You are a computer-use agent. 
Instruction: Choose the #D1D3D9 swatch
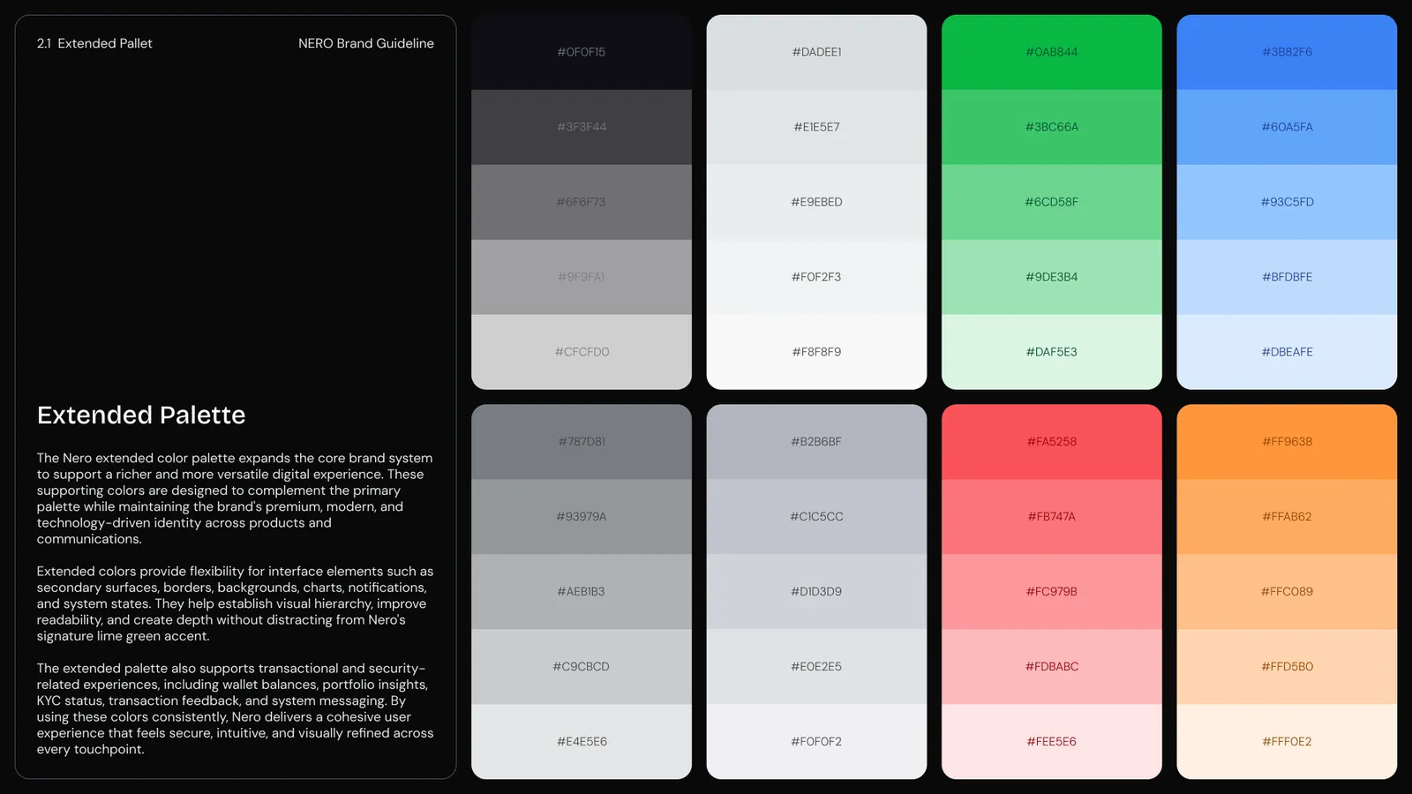click(816, 592)
